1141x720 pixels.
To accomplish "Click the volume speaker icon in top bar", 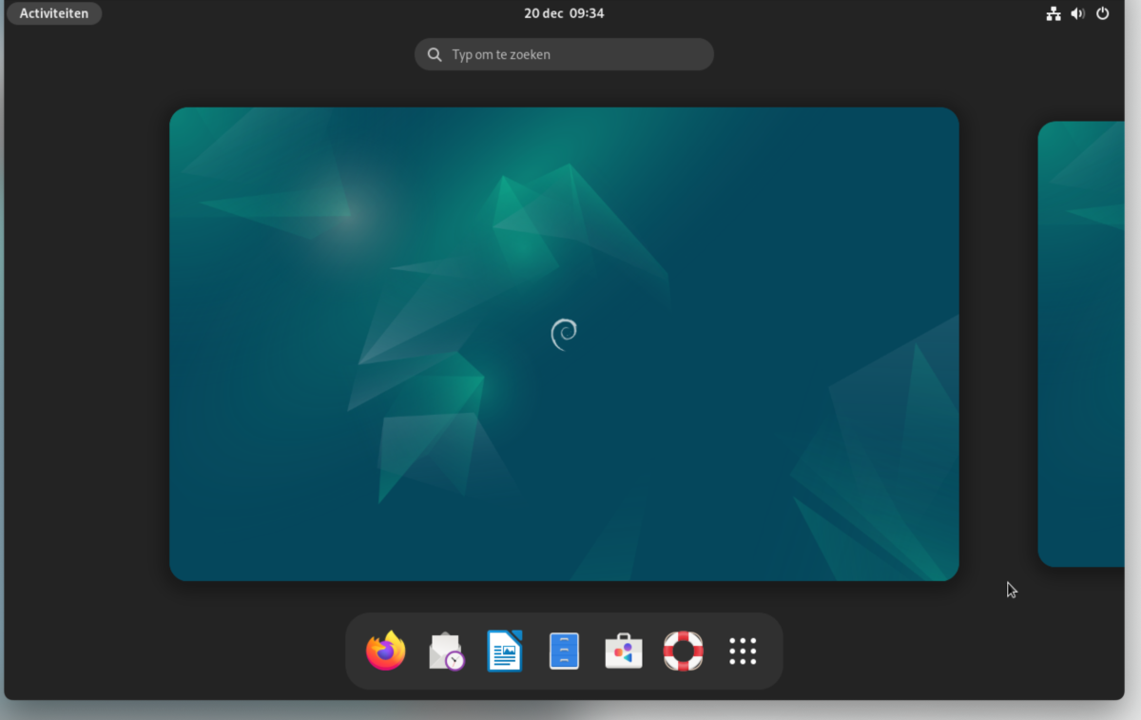I will (1077, 13).
